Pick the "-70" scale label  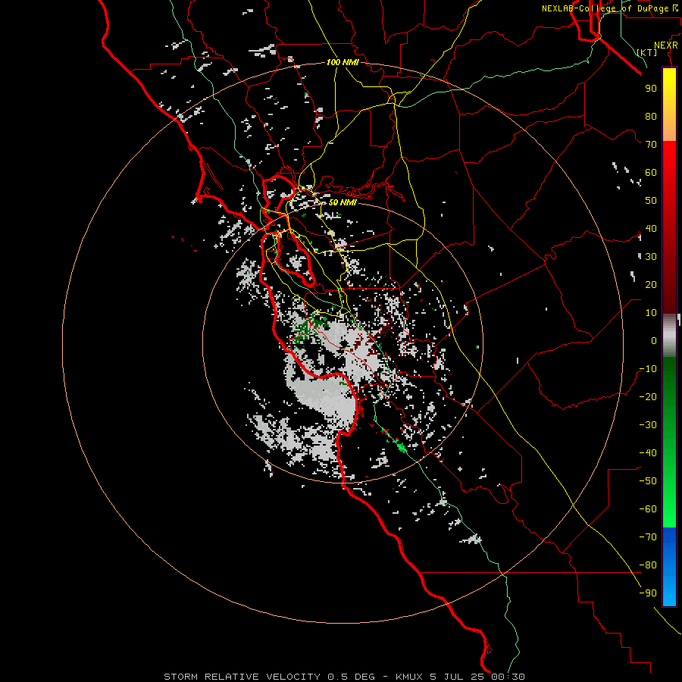coord(648,537)
